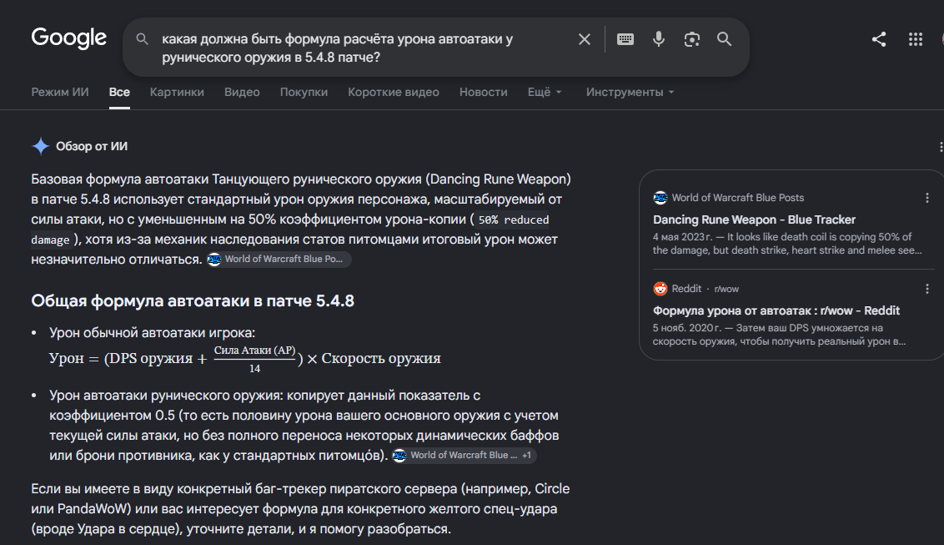Open the Короткие видео tab

(x=394, y=92)
